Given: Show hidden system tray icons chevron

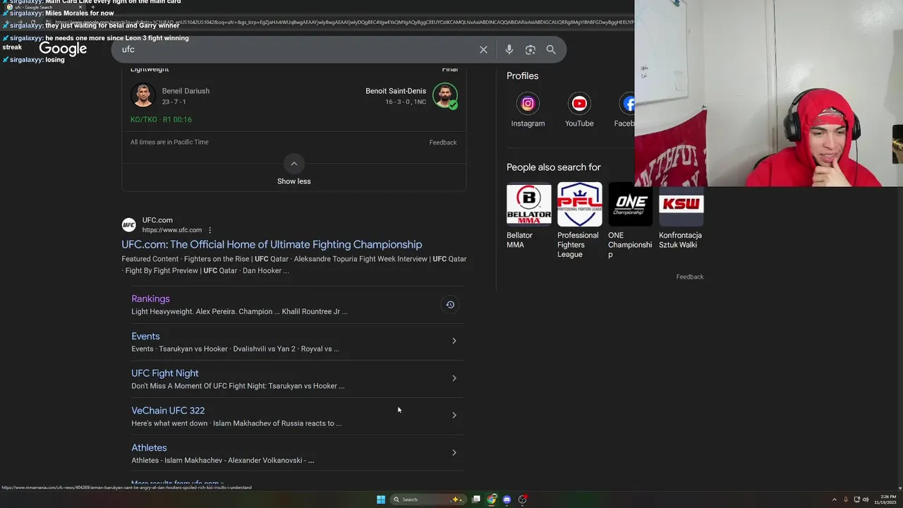Looking at the screenshot, I should tap(835, 500).
